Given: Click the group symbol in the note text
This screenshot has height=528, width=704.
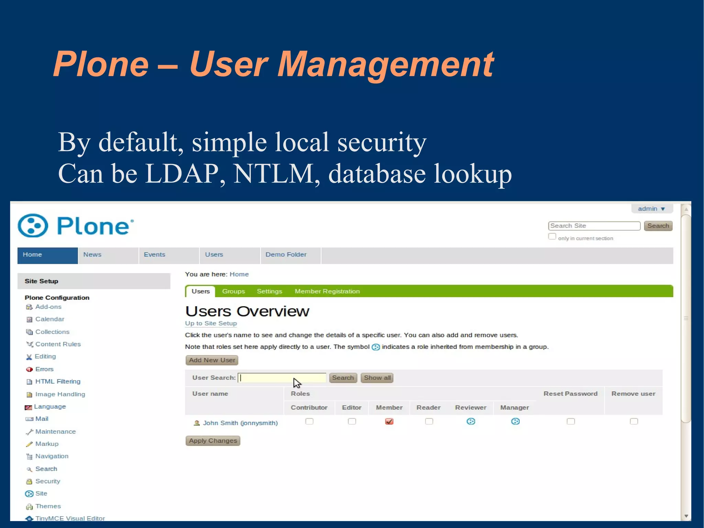Looking at the screenshot, I should [x=376, y=347].
